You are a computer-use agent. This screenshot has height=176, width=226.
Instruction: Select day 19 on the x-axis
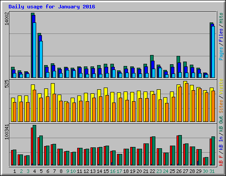pyautogui.click(x=132, y=171)
